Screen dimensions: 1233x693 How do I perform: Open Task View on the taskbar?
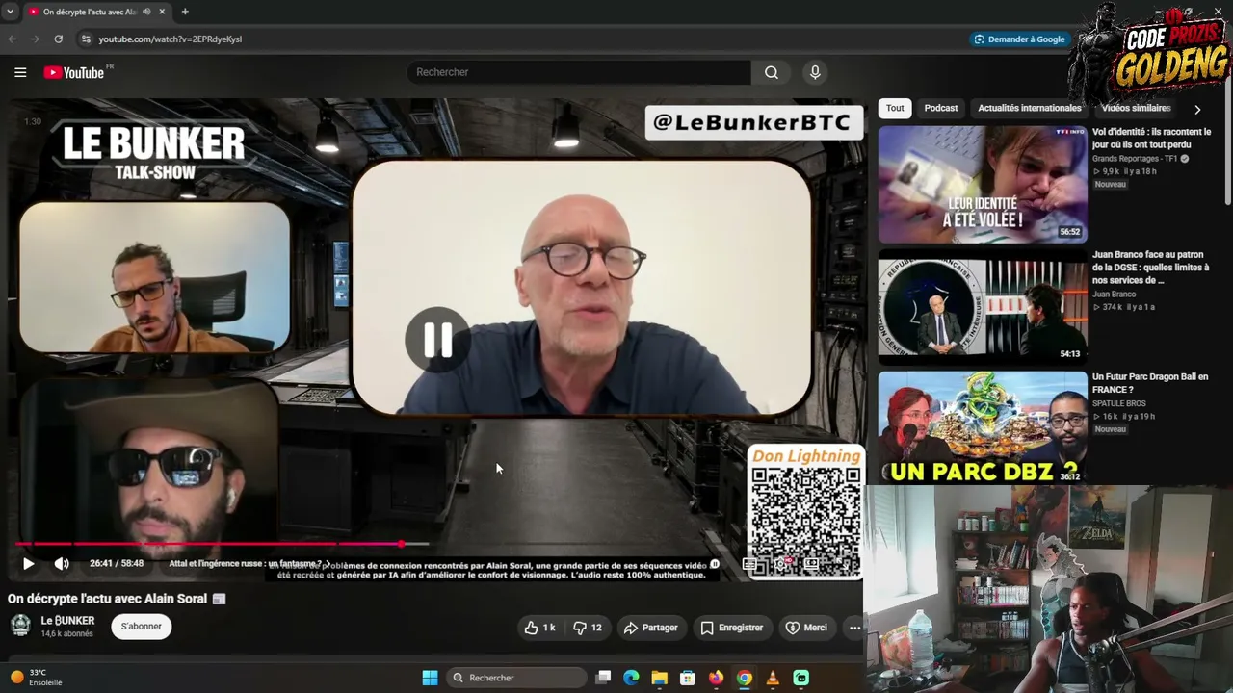[603, 678]
